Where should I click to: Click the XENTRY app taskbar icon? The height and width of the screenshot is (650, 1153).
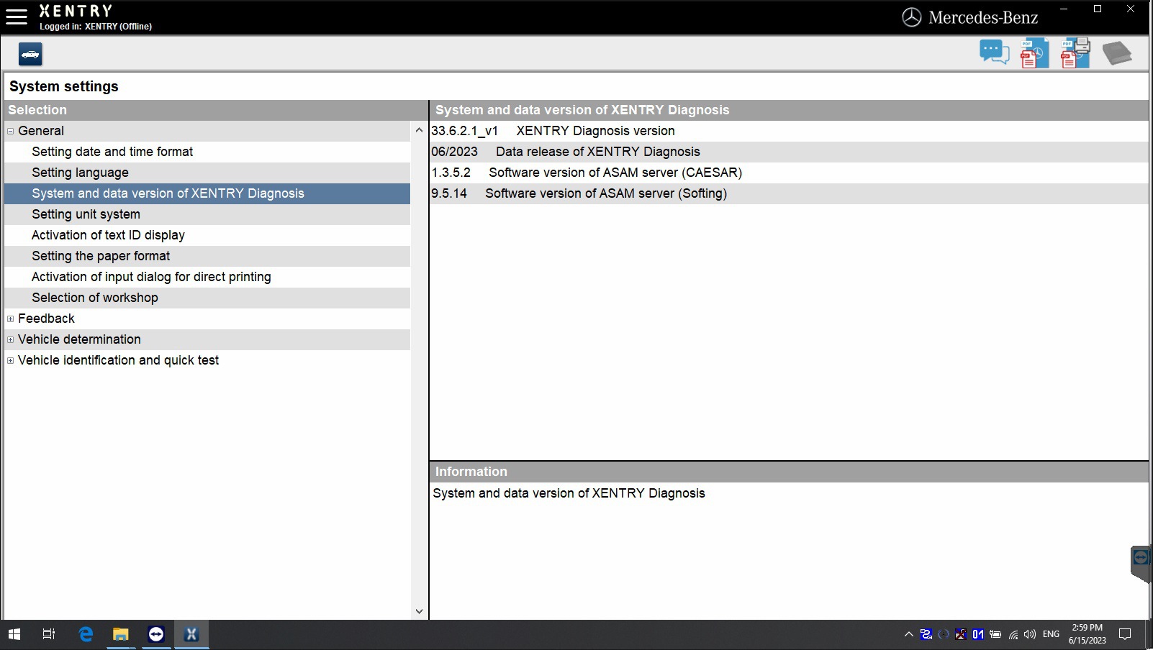pyautogui.click(x=191, y=634)
